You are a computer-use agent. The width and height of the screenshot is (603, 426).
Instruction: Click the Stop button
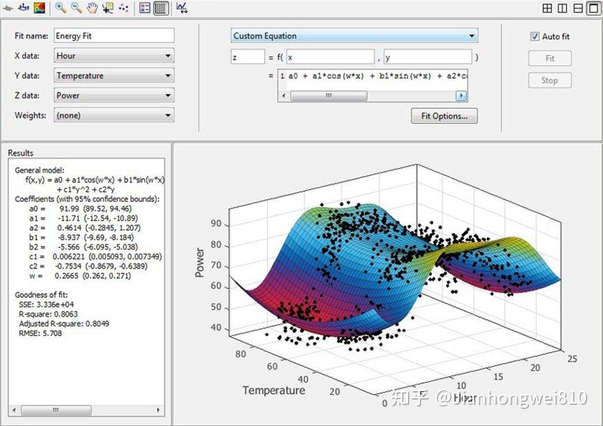549,81
